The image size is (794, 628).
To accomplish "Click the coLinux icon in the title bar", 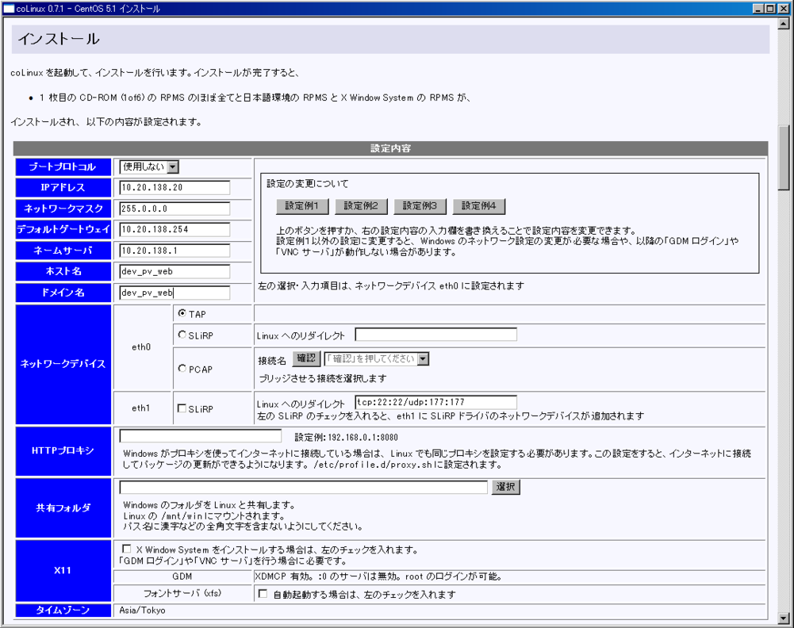I will [8, 9].
